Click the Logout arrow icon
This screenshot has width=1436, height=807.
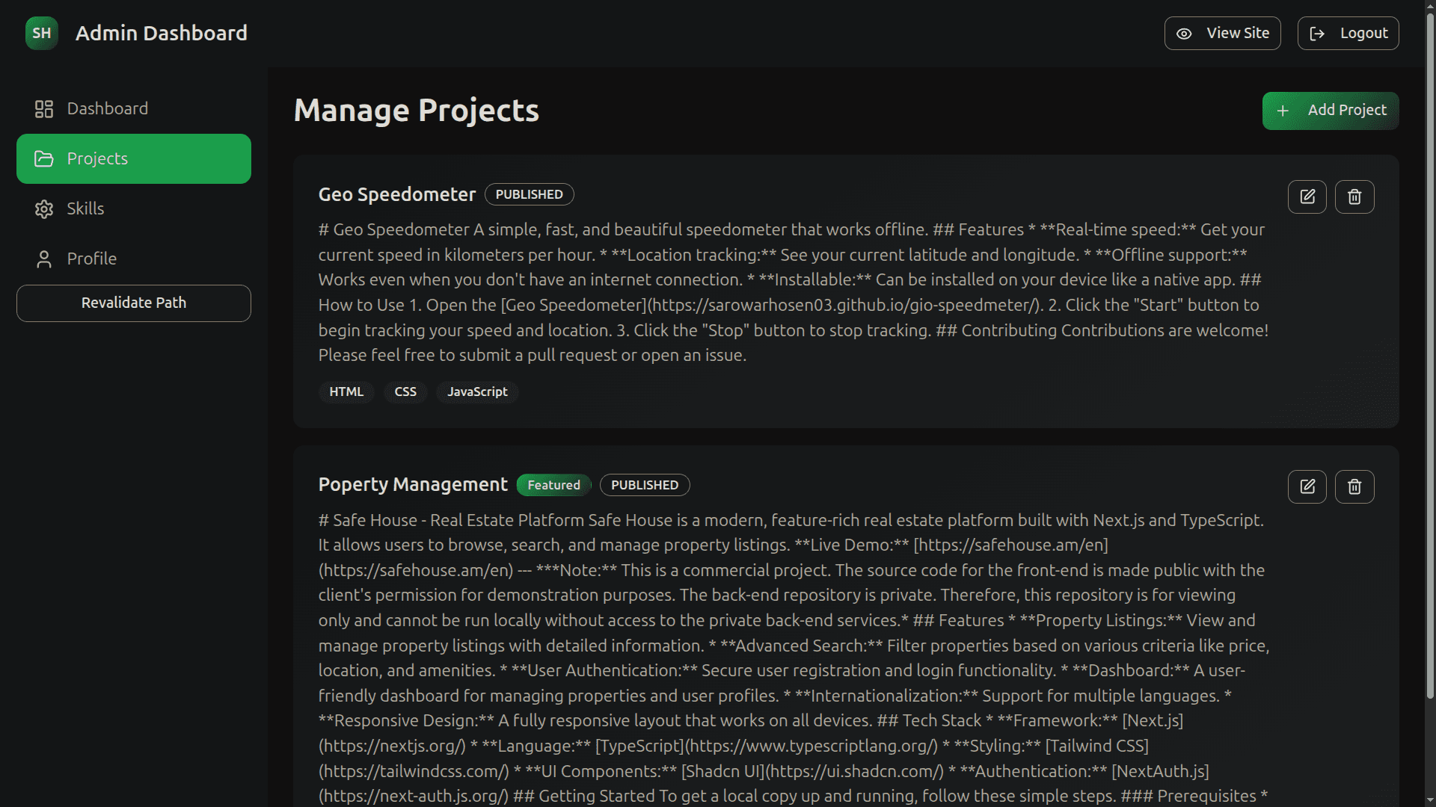1317,34
